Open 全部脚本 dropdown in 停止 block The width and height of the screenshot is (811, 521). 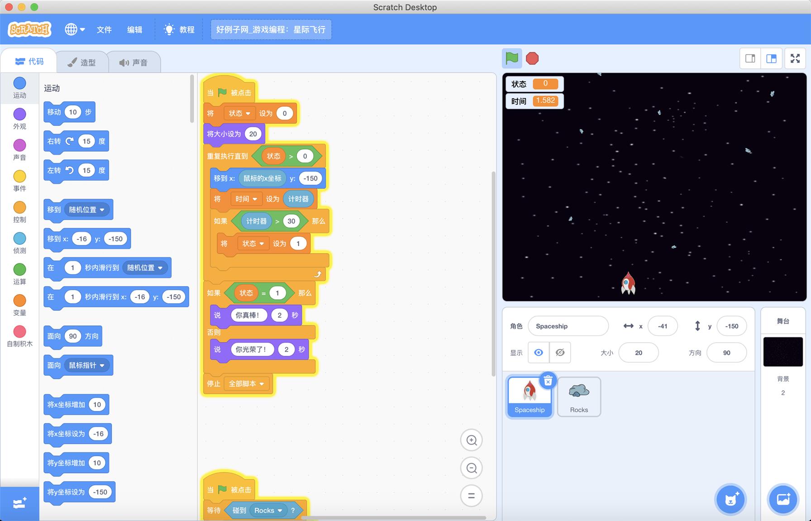pyautogui.click(x=247, y=383)
